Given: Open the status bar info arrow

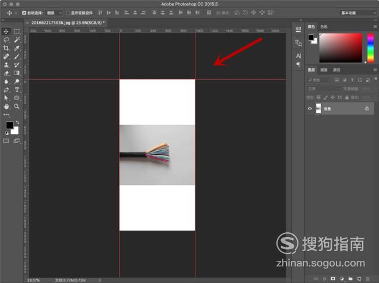Looking at the screenshot, I should (x=100, y=280).
